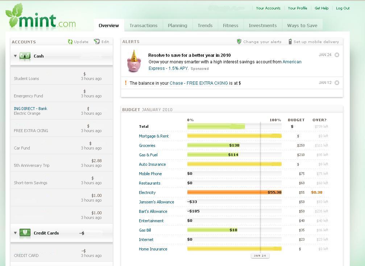
Task: Click the Edit accounts text
Action: (x=105, y=42)
